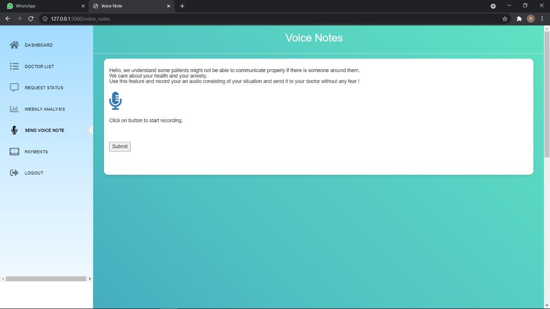550x309 pixels.
Task: Select the LOGOUT link in the sidebar
Action: pos(34,173)
